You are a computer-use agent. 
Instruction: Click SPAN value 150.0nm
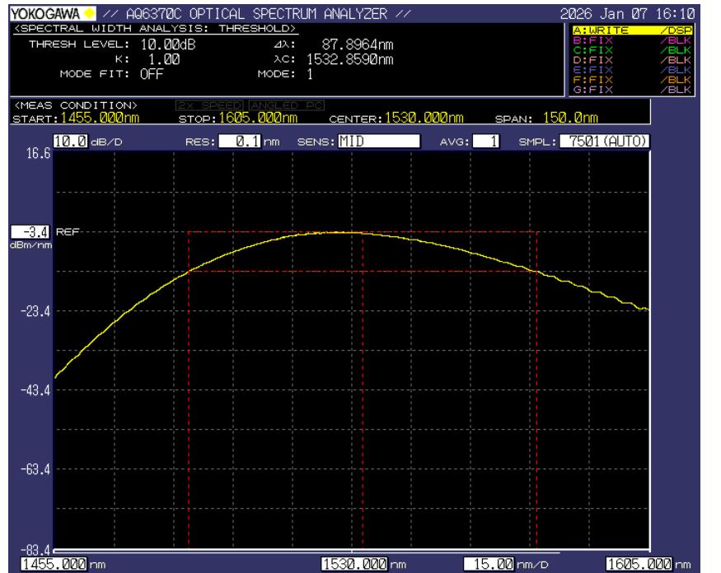(x=570, y=118)
